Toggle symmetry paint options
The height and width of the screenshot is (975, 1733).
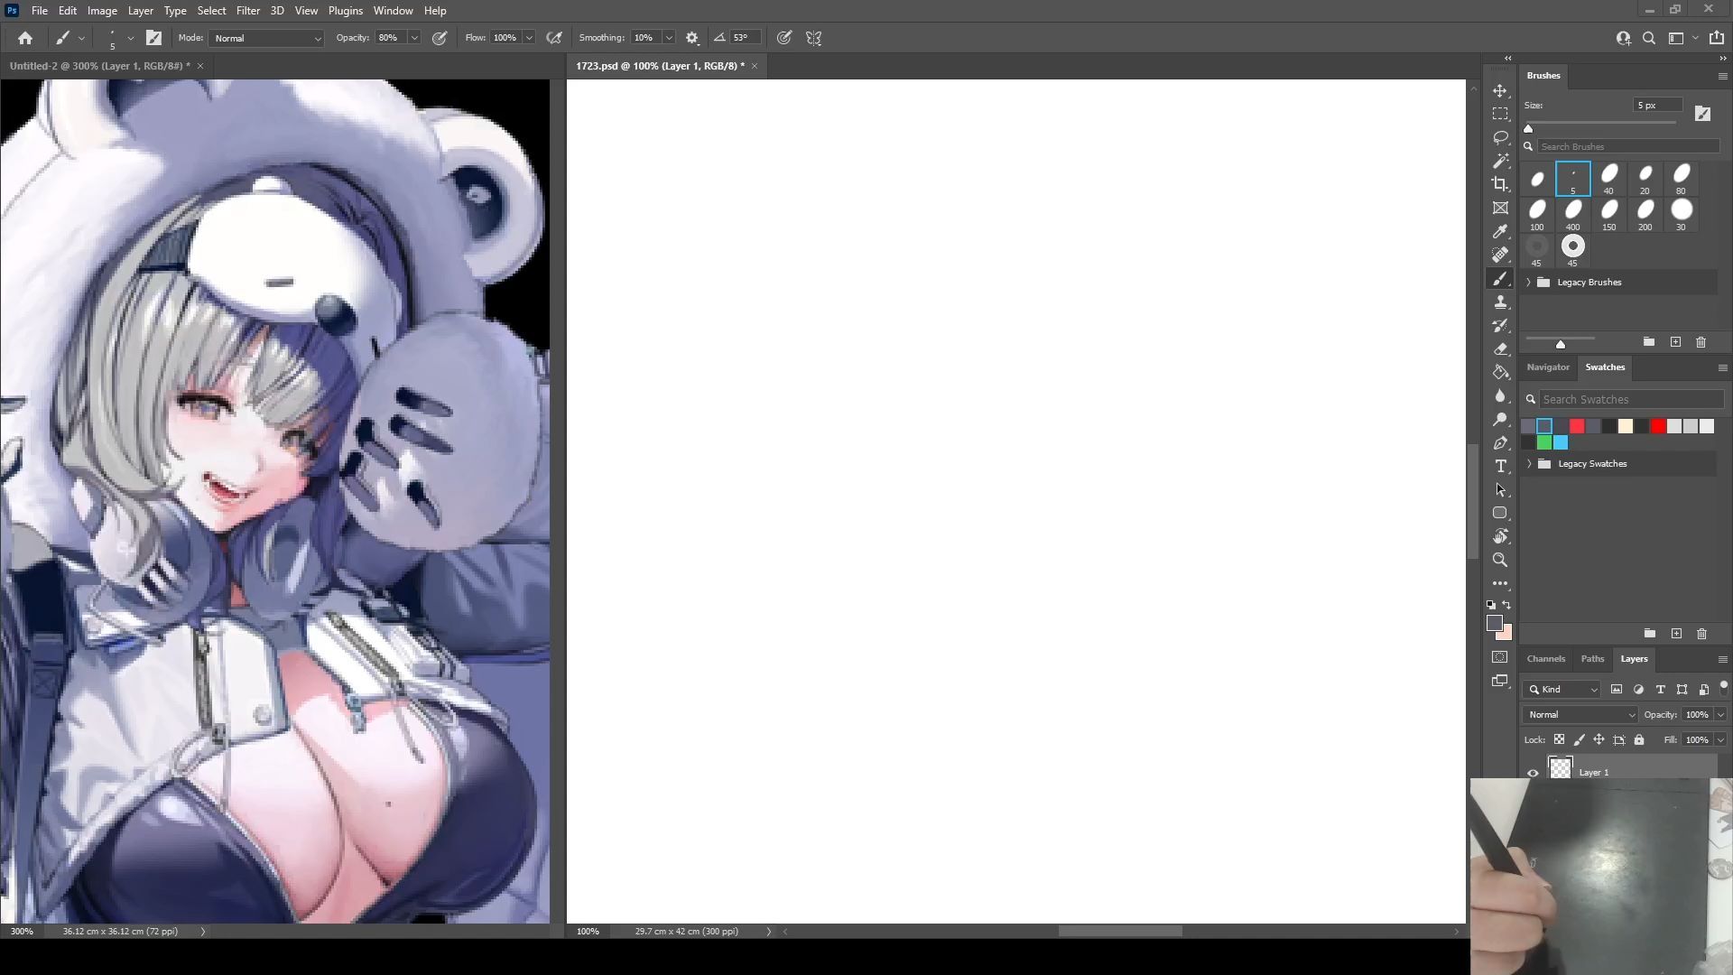(814, 38)
